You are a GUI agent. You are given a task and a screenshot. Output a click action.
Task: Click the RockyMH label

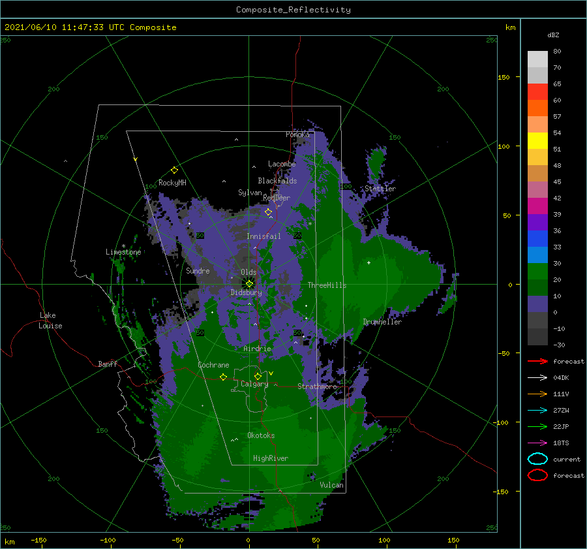pyautogui.click(x=172, y=183)
